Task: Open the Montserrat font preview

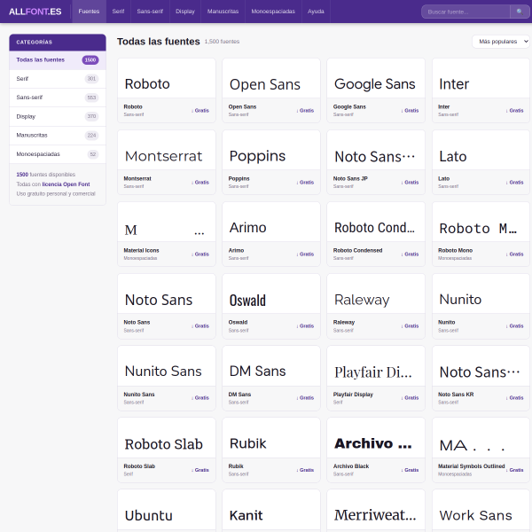Action: 167,151
